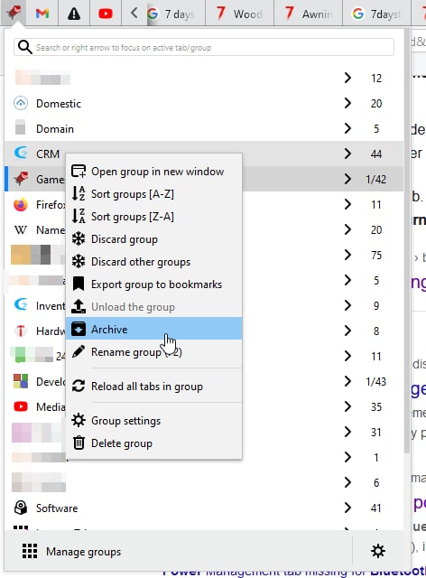
Task: Switch to the Wood browser tab
Action: click(239, 14)
